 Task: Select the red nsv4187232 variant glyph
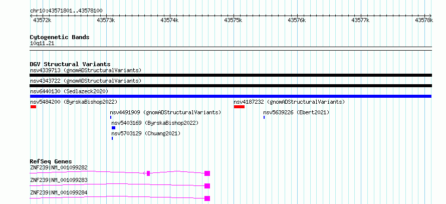(x=239, y=107)
